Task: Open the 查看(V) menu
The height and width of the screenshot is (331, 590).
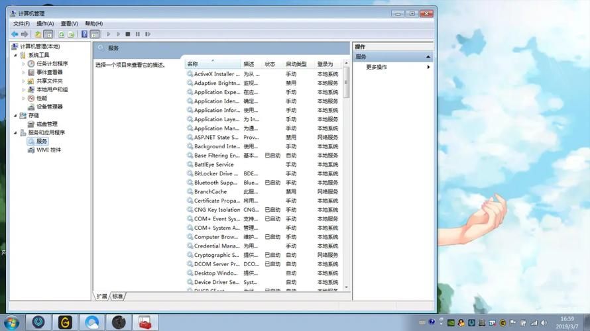Action: click(69, 23)
